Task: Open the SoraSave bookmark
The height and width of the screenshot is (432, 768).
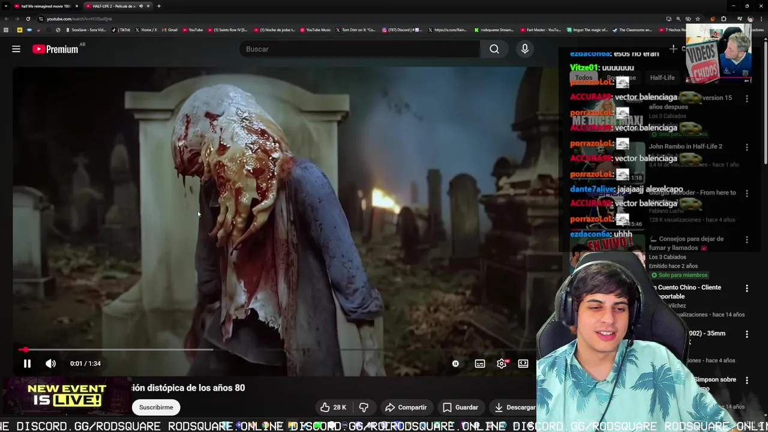Action: point(86,30)
